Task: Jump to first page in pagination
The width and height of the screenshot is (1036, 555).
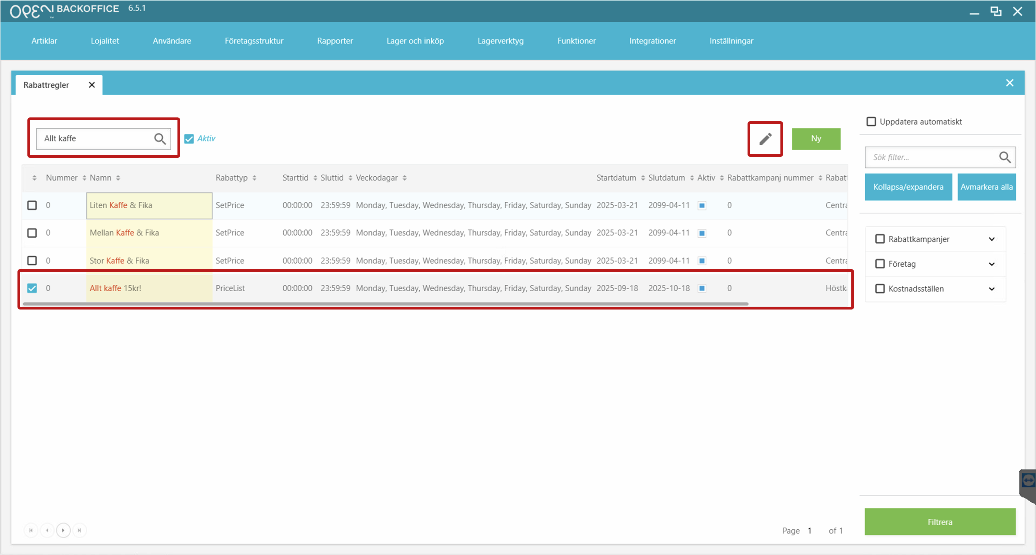Action: (31, 530)
